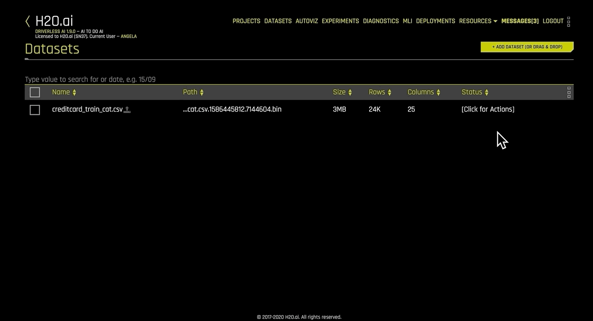593x321 pixels.
Task: Open the kebab menu next to Logout
Action: click(568, 21)
